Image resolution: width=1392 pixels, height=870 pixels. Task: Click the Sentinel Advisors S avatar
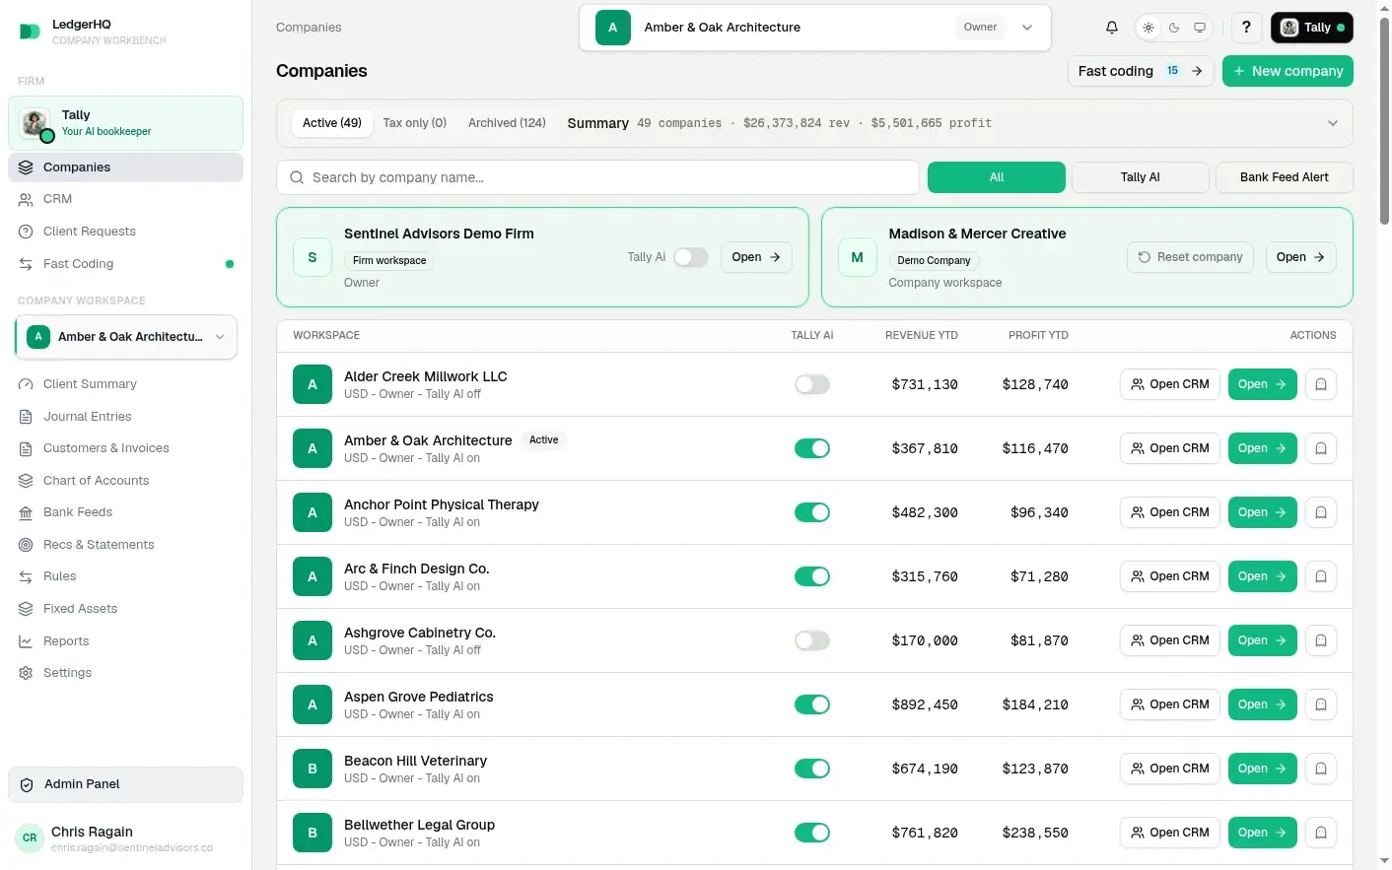(313, 257)
